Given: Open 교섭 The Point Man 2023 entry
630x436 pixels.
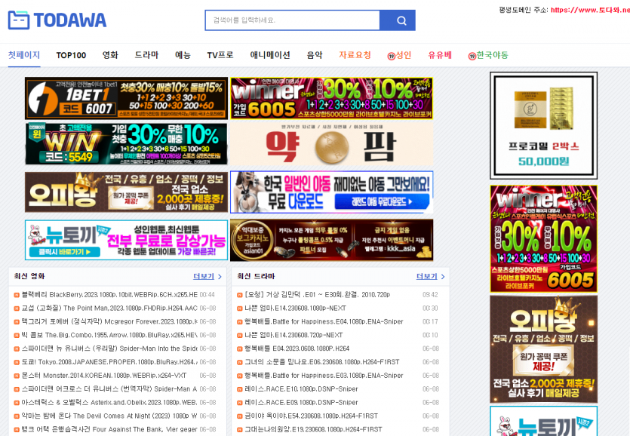Looking at the screenshot, I should point(109,309).
